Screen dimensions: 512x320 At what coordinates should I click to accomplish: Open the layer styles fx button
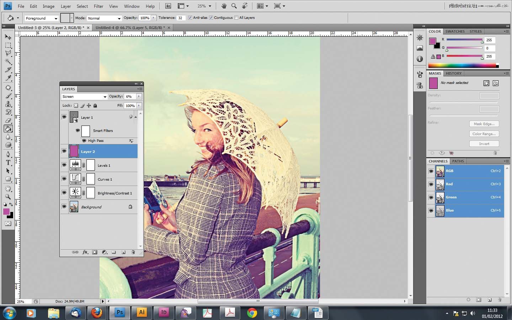[x=85, y=252]
